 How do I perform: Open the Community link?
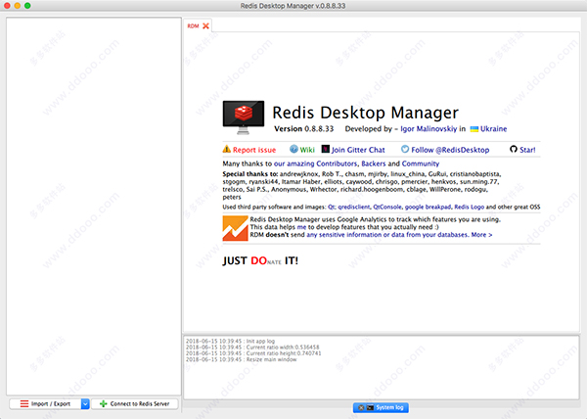tap(421, 163)
